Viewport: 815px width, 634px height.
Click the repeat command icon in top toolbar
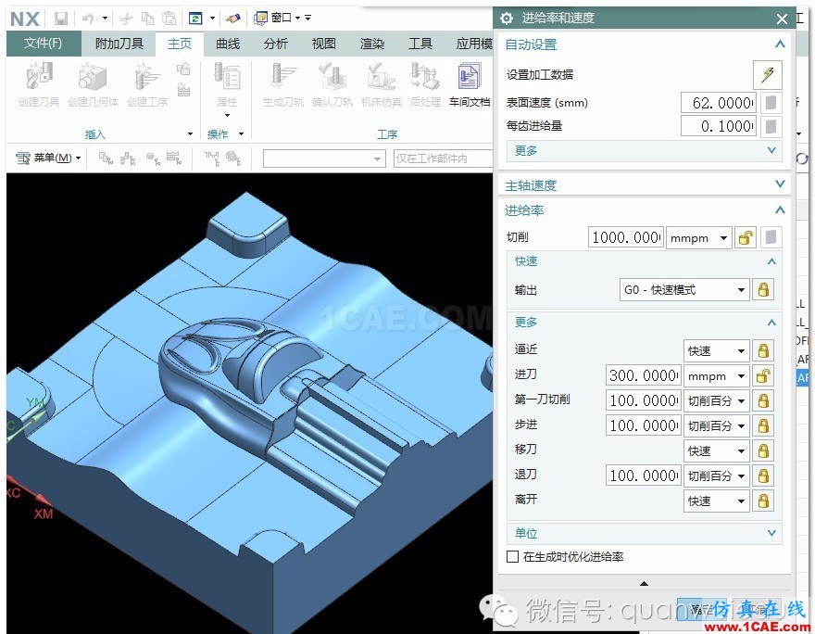pos(196,19)
